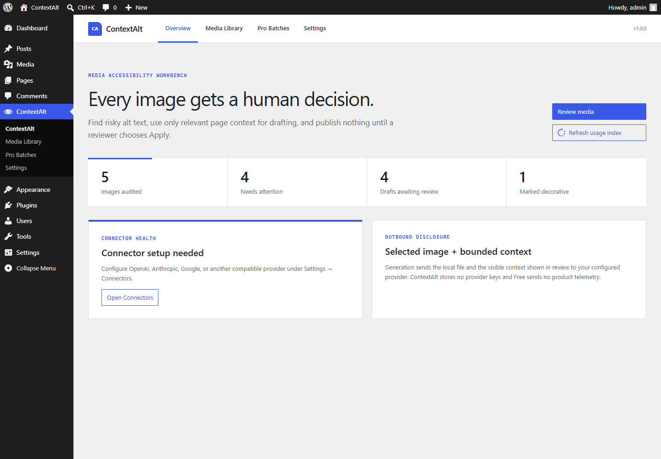661x459 pixels.
Task: Click the ContextAlt CA logo badge
Action: click(95, 28)
